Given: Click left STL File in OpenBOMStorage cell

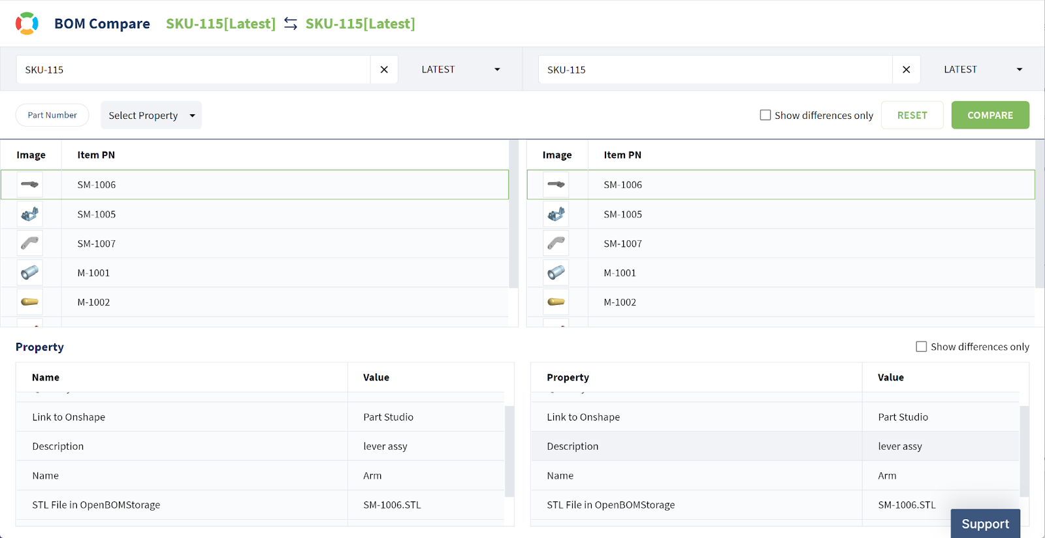Looking at the screenshot, I should tap(182, 505).
